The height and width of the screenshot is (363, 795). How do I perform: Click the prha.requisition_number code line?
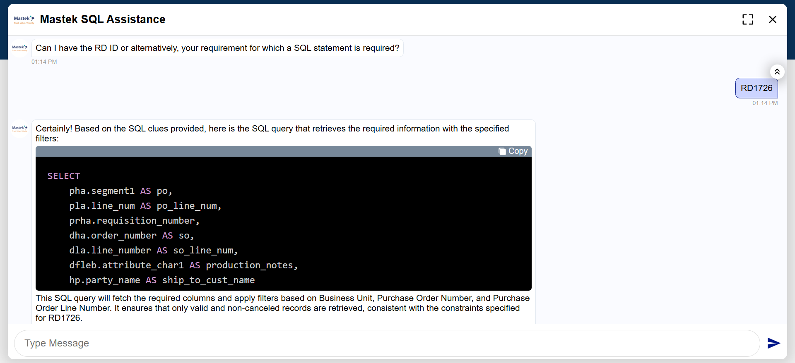pyautogui.click(x=134, y=221)
